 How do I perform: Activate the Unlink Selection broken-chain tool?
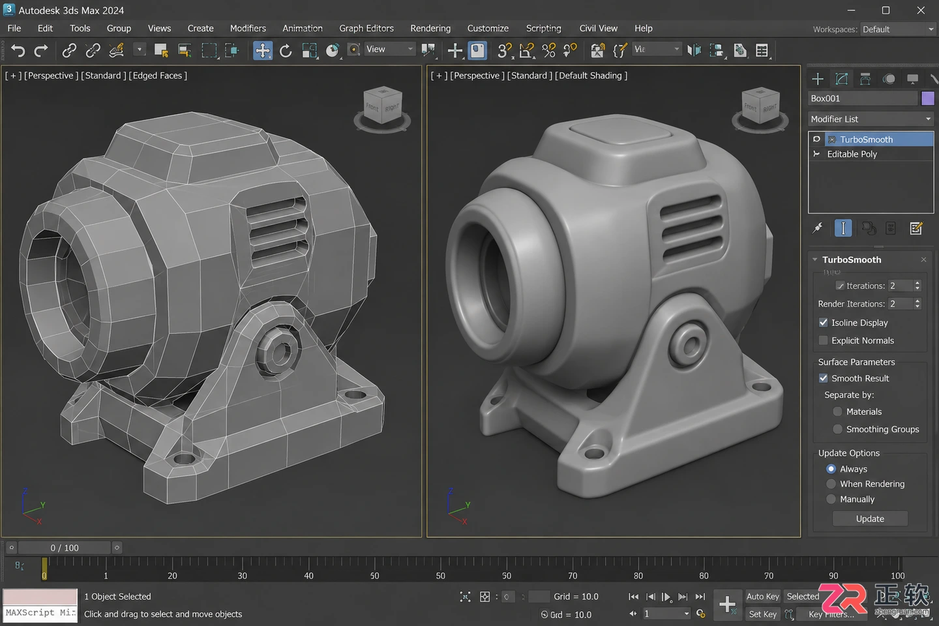click(93, 50)
